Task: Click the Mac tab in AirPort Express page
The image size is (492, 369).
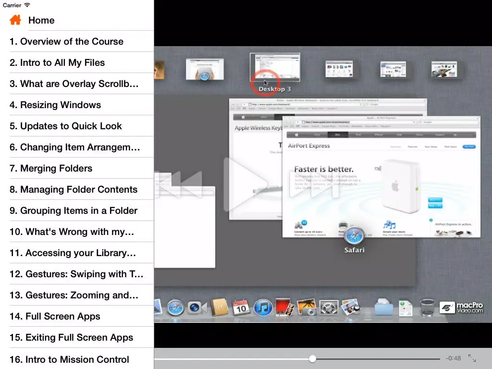Action: tap(338, 135)
